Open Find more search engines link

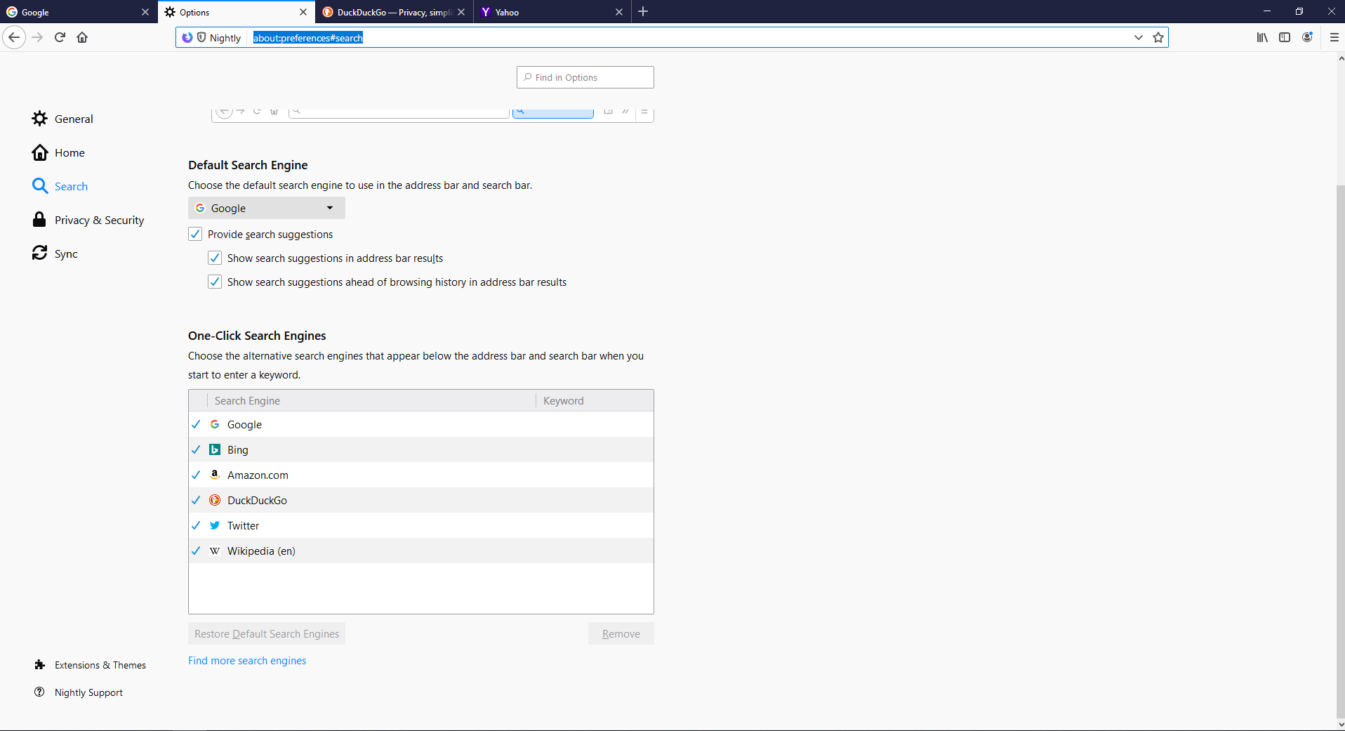(246, 660)
